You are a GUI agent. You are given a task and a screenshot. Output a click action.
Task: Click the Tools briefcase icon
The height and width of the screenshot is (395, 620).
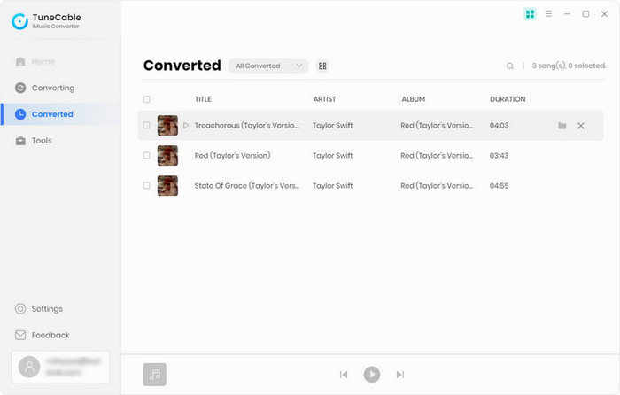20,140
